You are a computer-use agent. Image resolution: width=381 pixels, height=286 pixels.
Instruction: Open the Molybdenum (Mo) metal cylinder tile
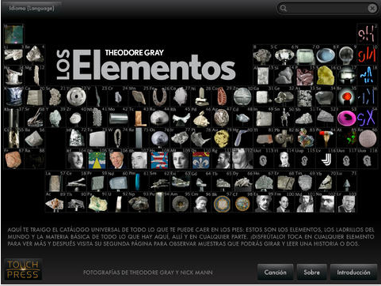coord(118,117)
